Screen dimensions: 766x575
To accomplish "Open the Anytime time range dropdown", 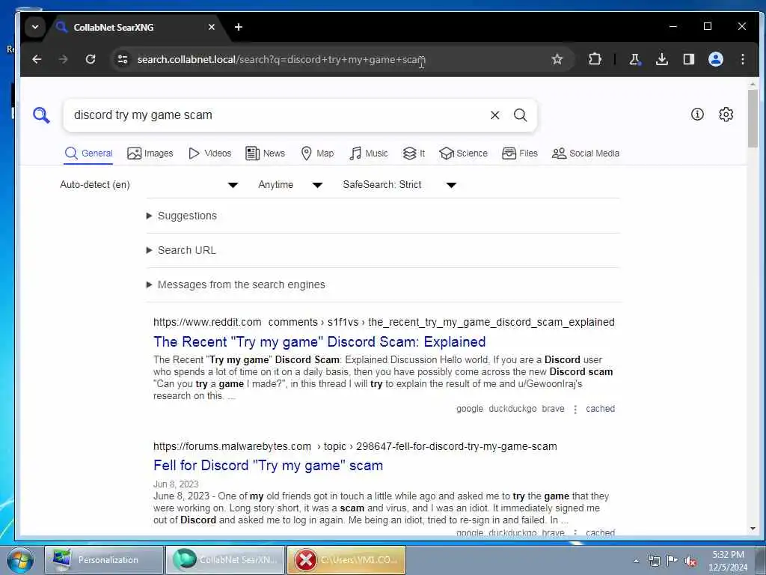I will coord(290,184).
